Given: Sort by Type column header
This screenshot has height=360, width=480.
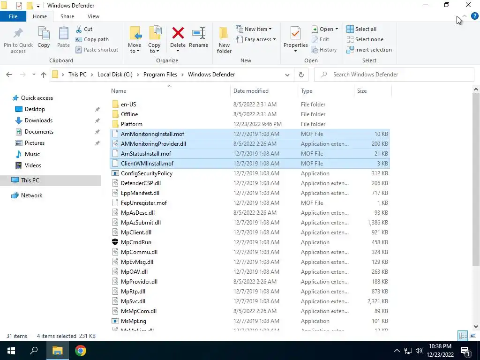Looking at the screenshot, I should pyautogui.click(x=325, y=91).
